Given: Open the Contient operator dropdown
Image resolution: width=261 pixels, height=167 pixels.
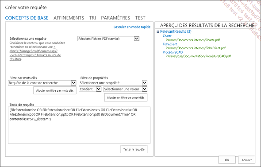Looking at the screenshot, I should pyautogui.click(x=90, y=89).
